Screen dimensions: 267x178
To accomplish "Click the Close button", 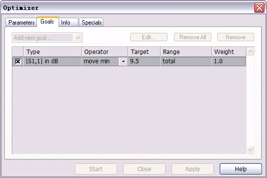I will (x=144, y=169).
